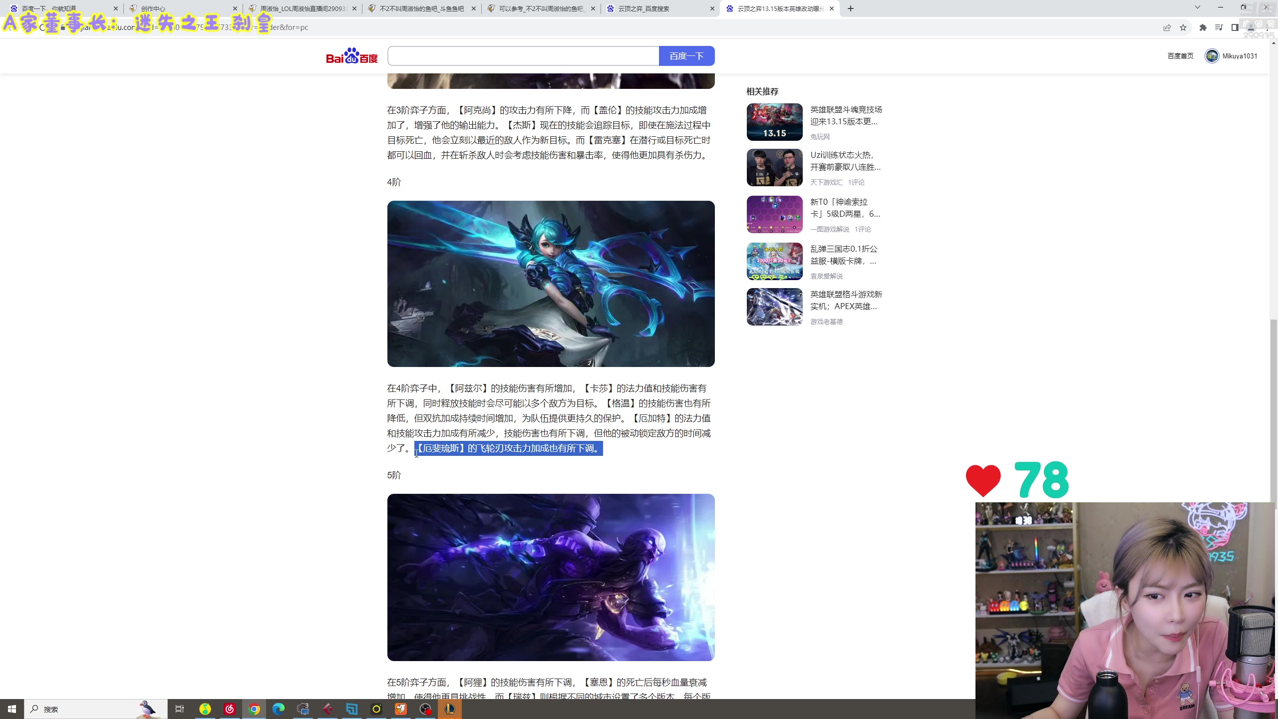Open the 百度首页 link

click(x=1180, y=56)
